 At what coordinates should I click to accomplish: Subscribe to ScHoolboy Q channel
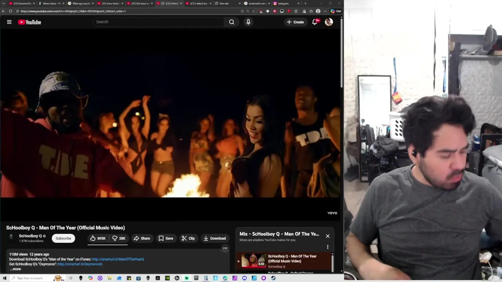(63, 238)
